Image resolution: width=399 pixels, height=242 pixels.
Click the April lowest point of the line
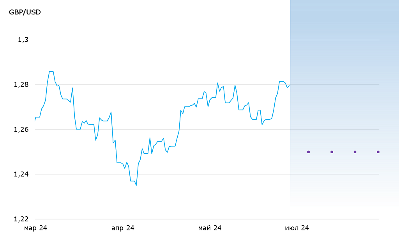tap(136, 185)
